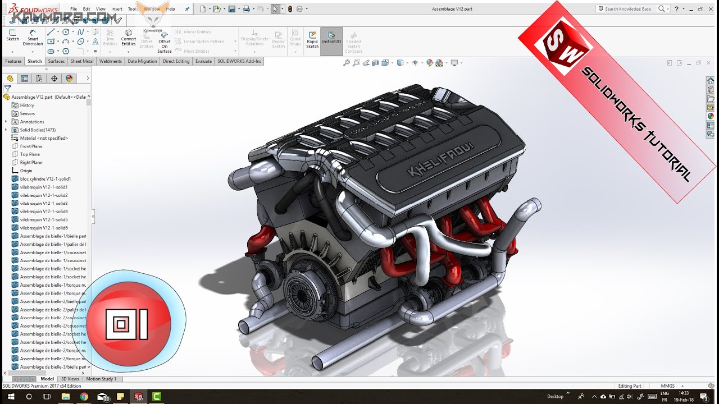Image resolution: width=719 pixels, height=404 pixels.
Task: Click the Save icon in top toolbar
Action: point(231,9)
